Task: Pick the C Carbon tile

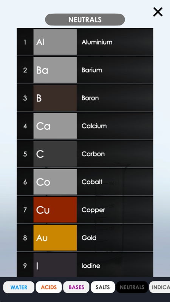Action: coord(55,154)
